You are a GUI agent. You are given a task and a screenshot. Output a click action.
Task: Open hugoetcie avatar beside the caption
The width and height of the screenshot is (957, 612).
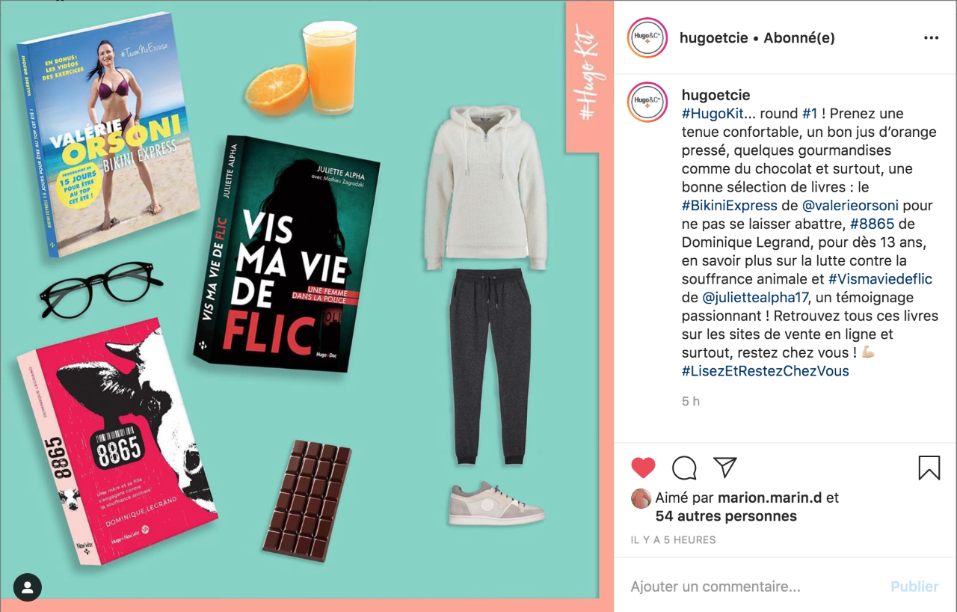click(647, 102)
